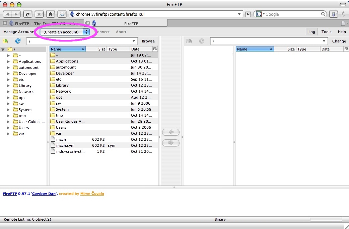Click the toolbar icon right of search
Image resolution: width=349 pixels, height=229 pixels.
[x=333, y=14]
